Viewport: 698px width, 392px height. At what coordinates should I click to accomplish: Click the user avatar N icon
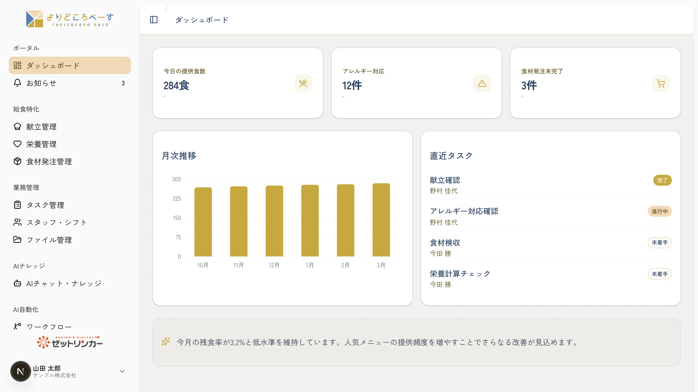pyautogui.click(x=20, y=371)
